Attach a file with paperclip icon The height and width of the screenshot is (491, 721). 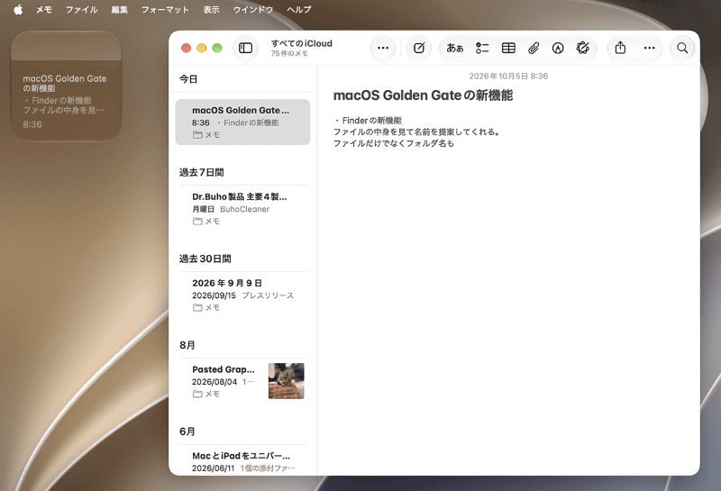(x=534, y=48)
